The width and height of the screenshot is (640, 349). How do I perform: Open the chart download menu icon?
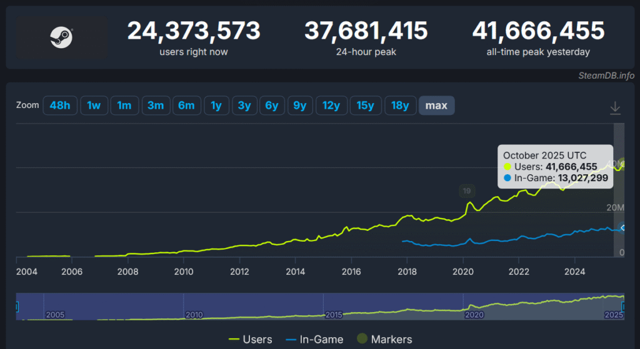point(615,108)
